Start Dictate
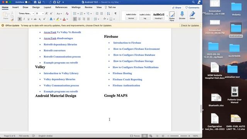 pos(182,15)
